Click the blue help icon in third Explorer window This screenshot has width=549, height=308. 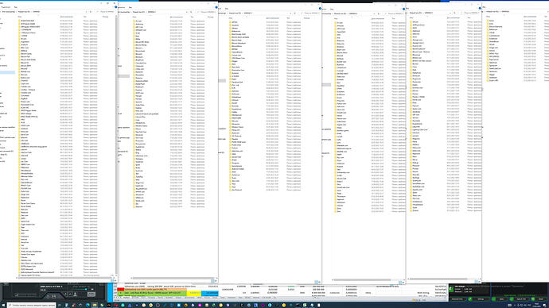tap(320, 9)
